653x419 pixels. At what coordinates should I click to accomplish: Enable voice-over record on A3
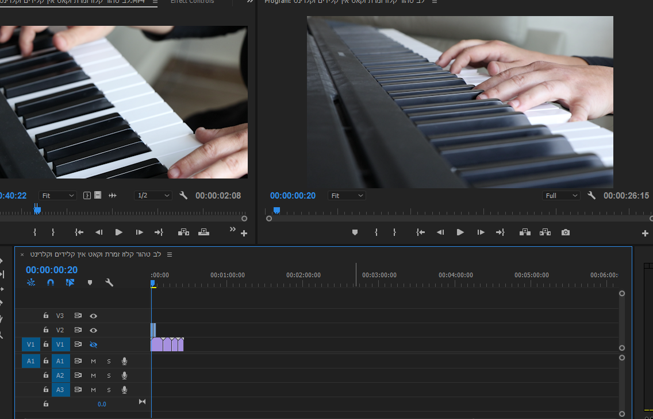point(124,390)
